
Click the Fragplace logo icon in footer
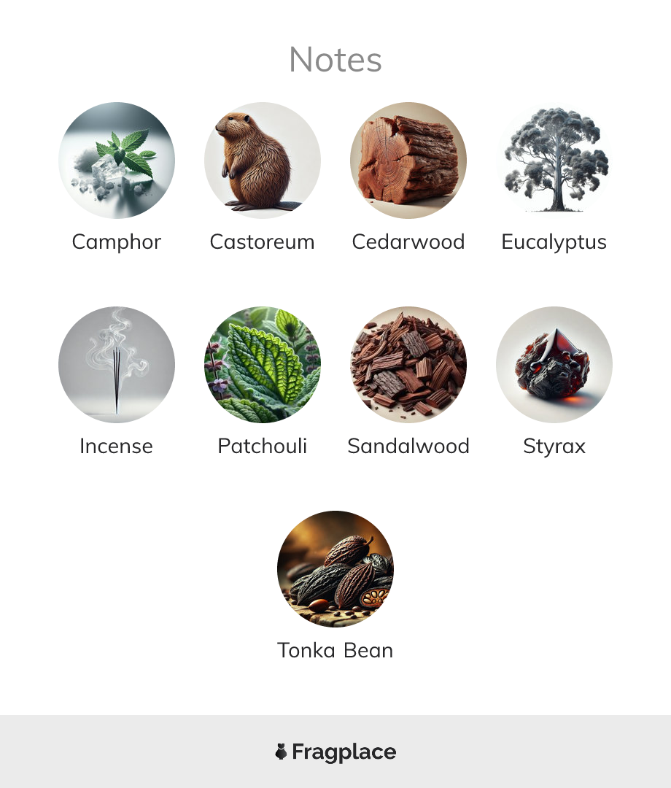tap(281, 752)
